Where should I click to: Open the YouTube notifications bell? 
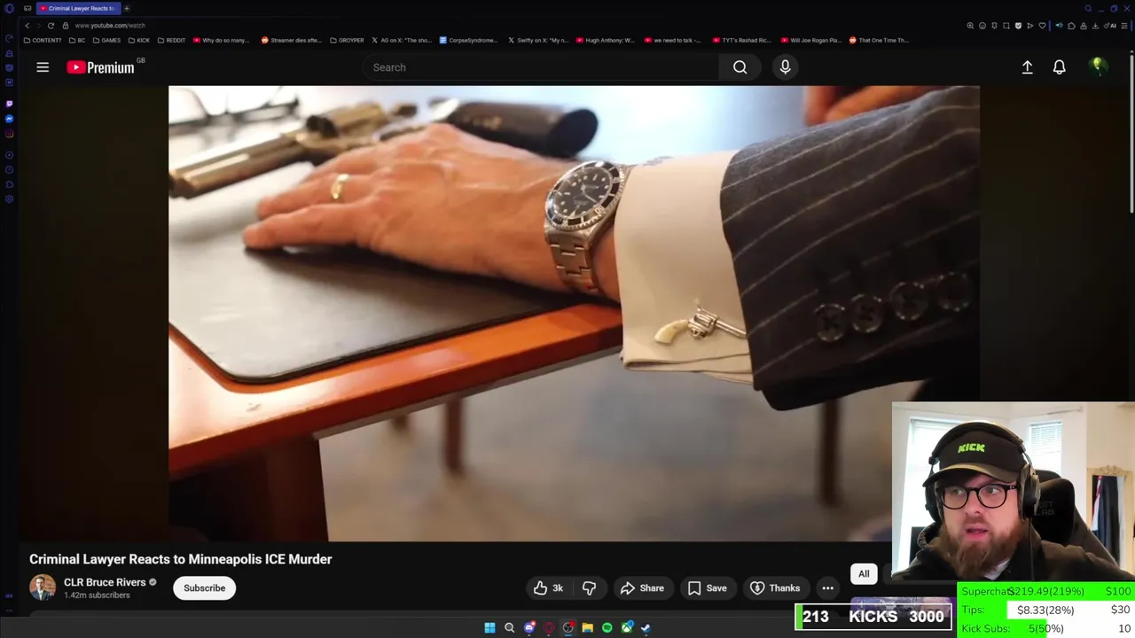(x=1059, y=67)
